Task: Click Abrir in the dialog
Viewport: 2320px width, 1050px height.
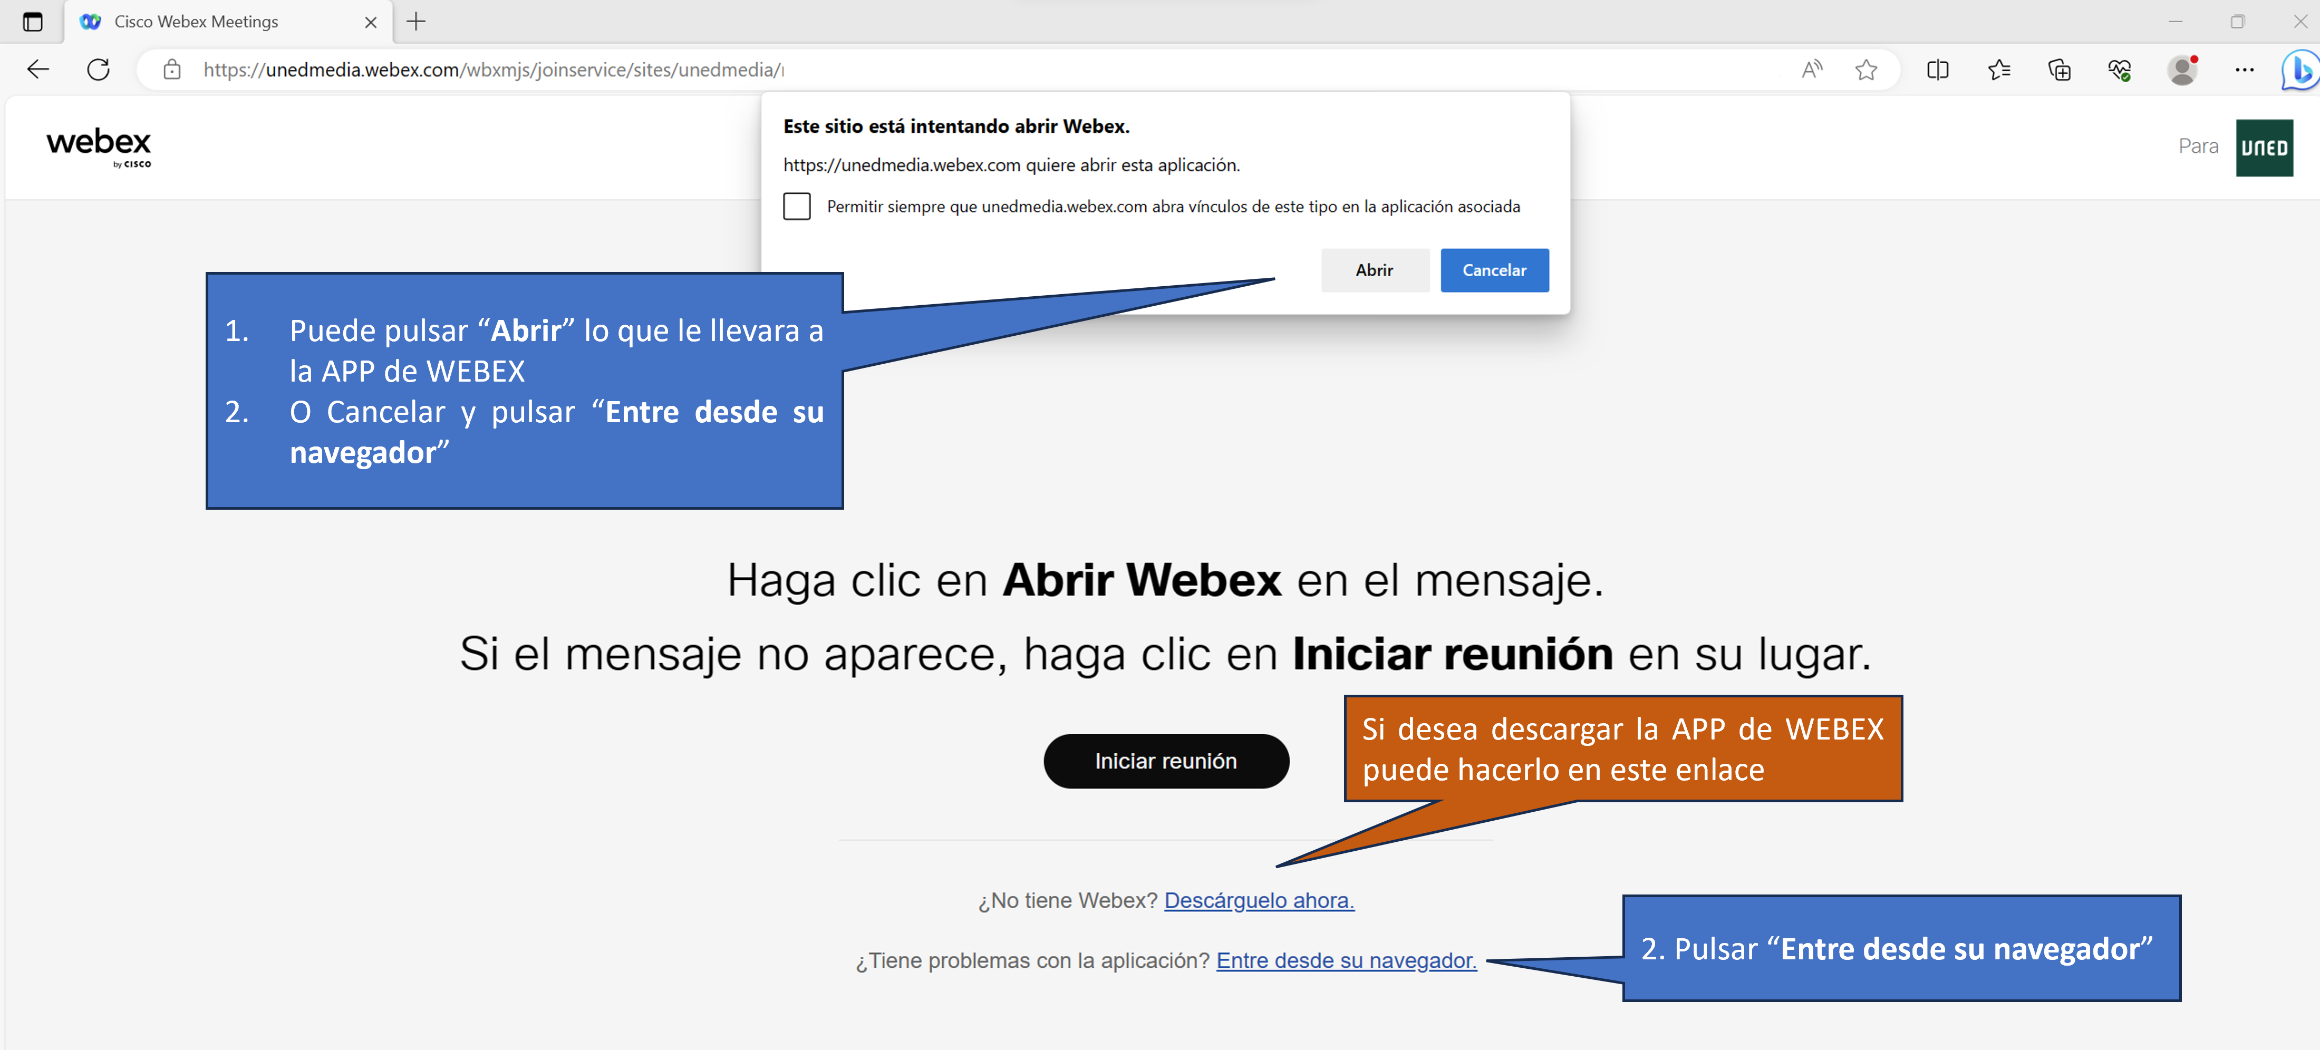Action: pos(1375,270)
